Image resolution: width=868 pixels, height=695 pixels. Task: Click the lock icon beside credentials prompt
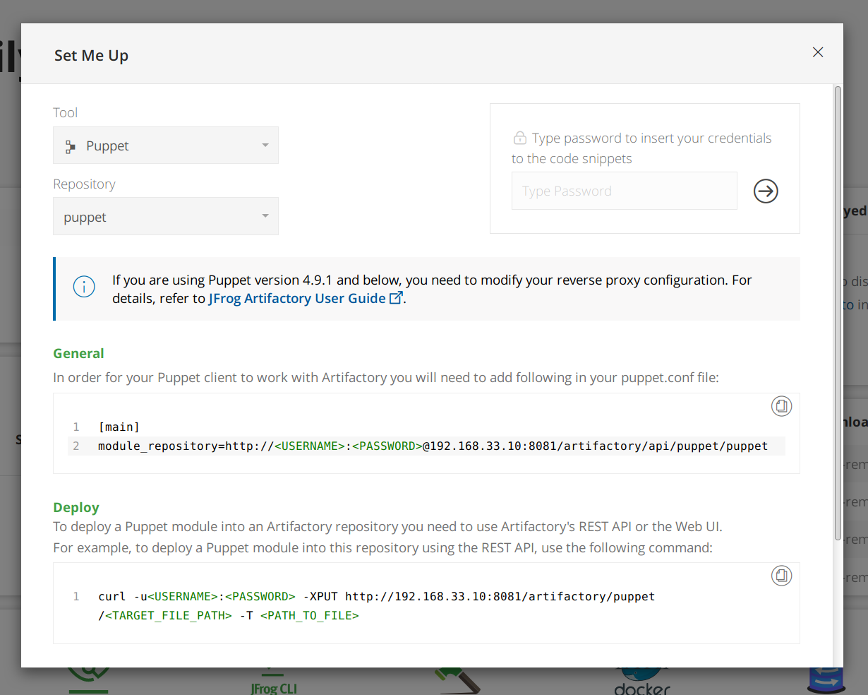[x=520, y=138]
